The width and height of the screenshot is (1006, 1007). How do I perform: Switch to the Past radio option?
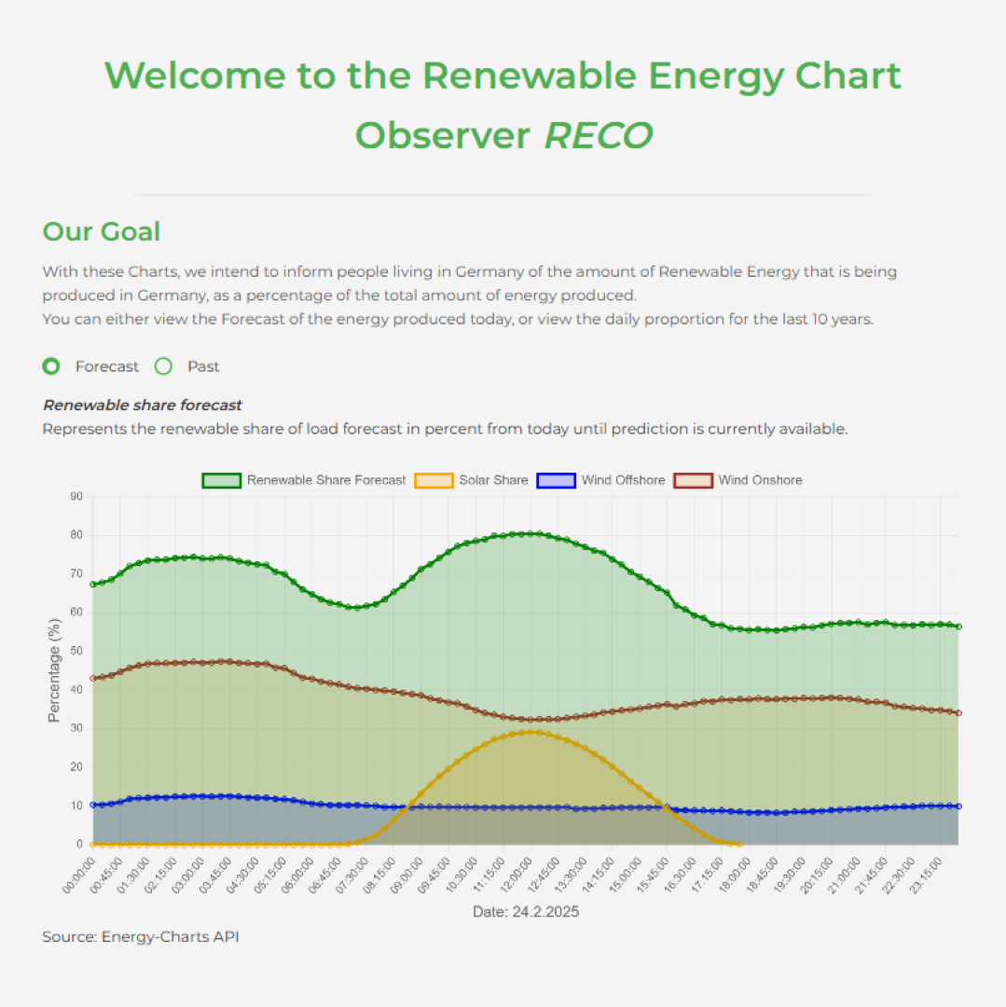[x=164, y=366]
